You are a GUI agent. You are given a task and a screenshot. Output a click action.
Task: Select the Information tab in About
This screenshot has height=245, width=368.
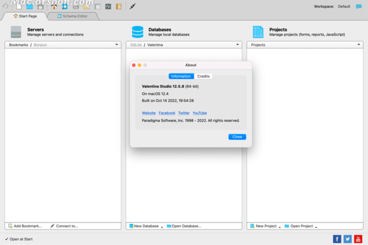(x=181, y=76)
